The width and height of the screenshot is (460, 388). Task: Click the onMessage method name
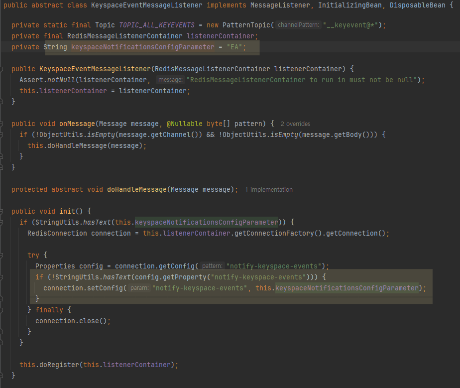click(77, 124)
